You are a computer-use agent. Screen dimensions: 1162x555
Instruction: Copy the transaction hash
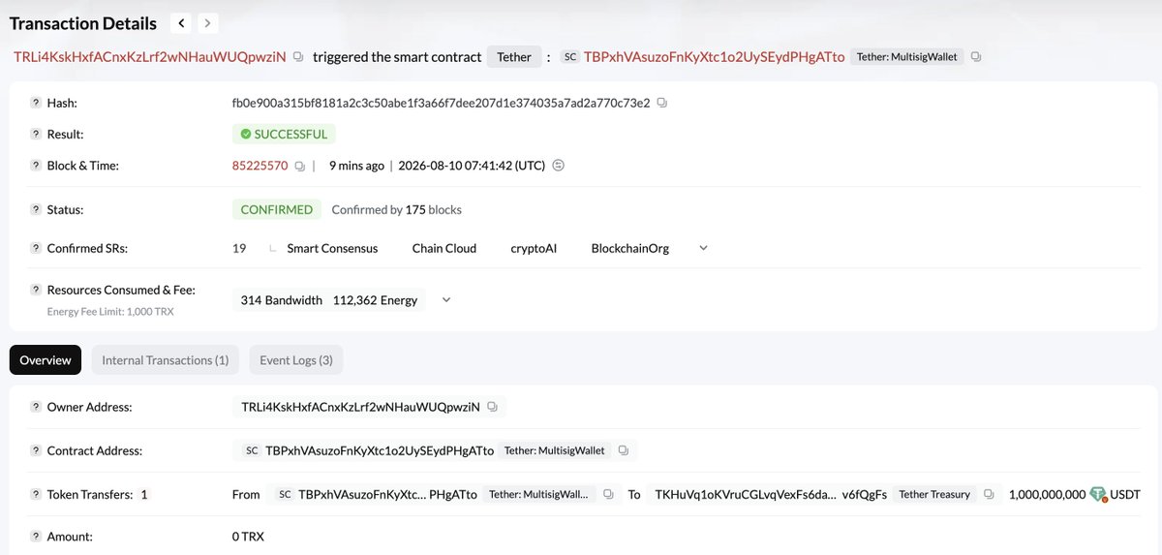pos(662,102)
